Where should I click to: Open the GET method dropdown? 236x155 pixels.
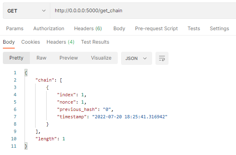click(27, 11)
